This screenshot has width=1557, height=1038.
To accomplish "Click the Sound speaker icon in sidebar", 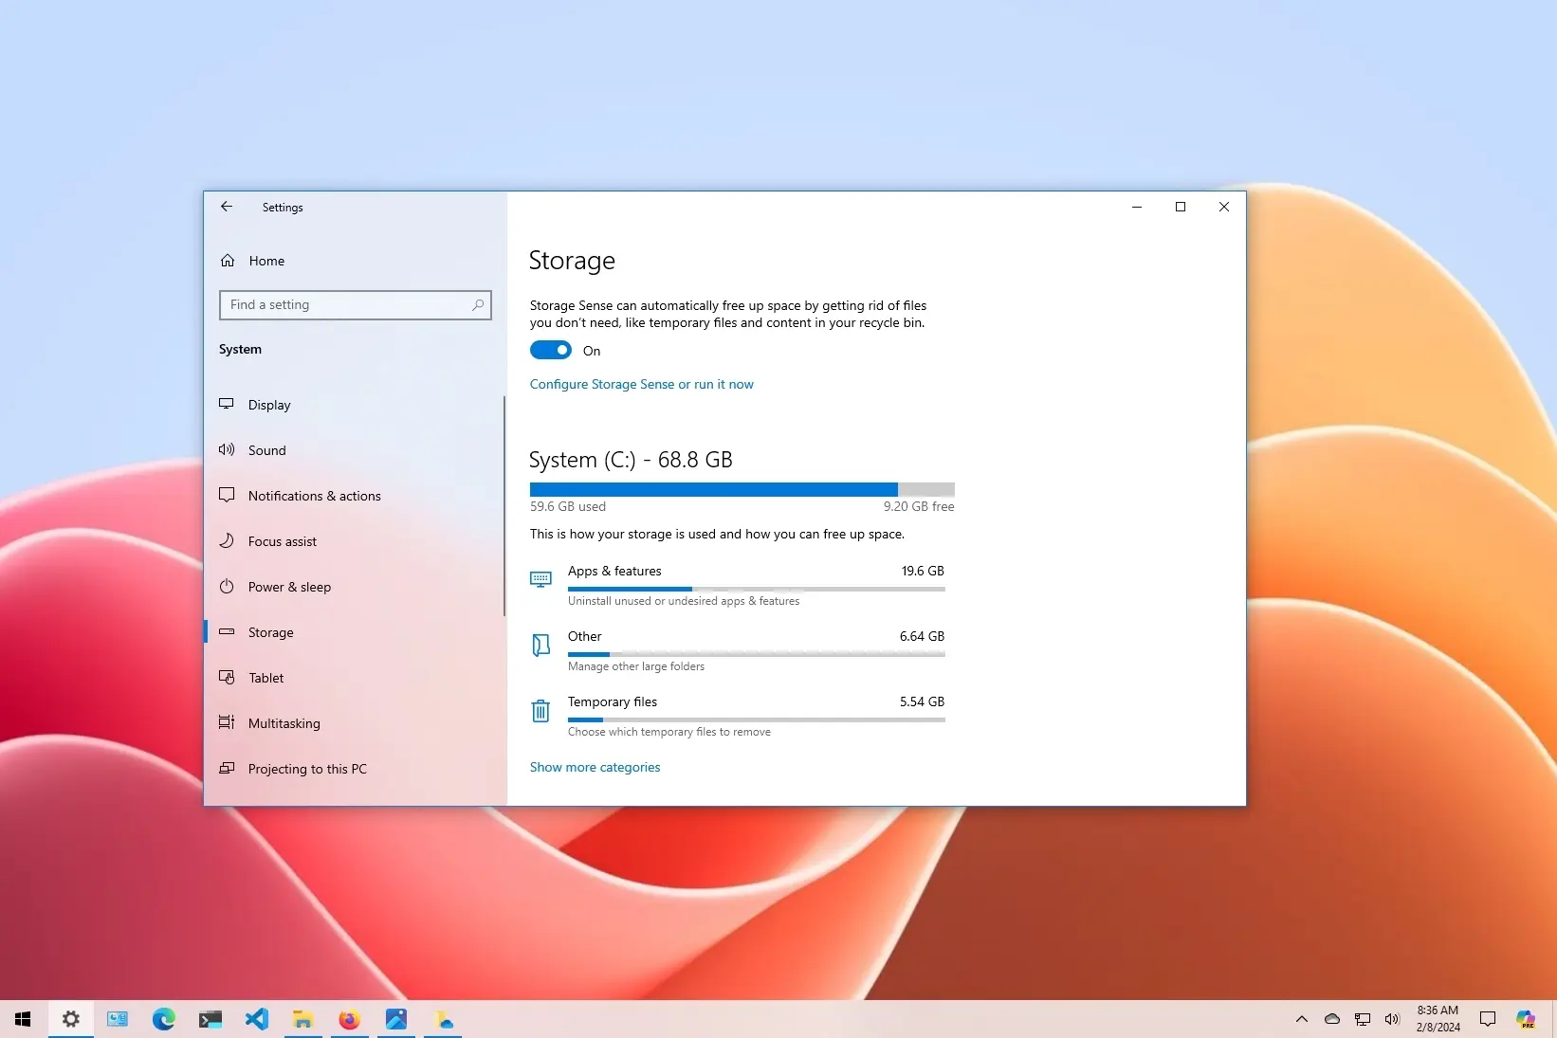I will (x=227, y=449).
